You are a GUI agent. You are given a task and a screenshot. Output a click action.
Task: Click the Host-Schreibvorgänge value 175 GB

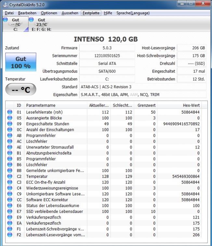coord(192,56)
